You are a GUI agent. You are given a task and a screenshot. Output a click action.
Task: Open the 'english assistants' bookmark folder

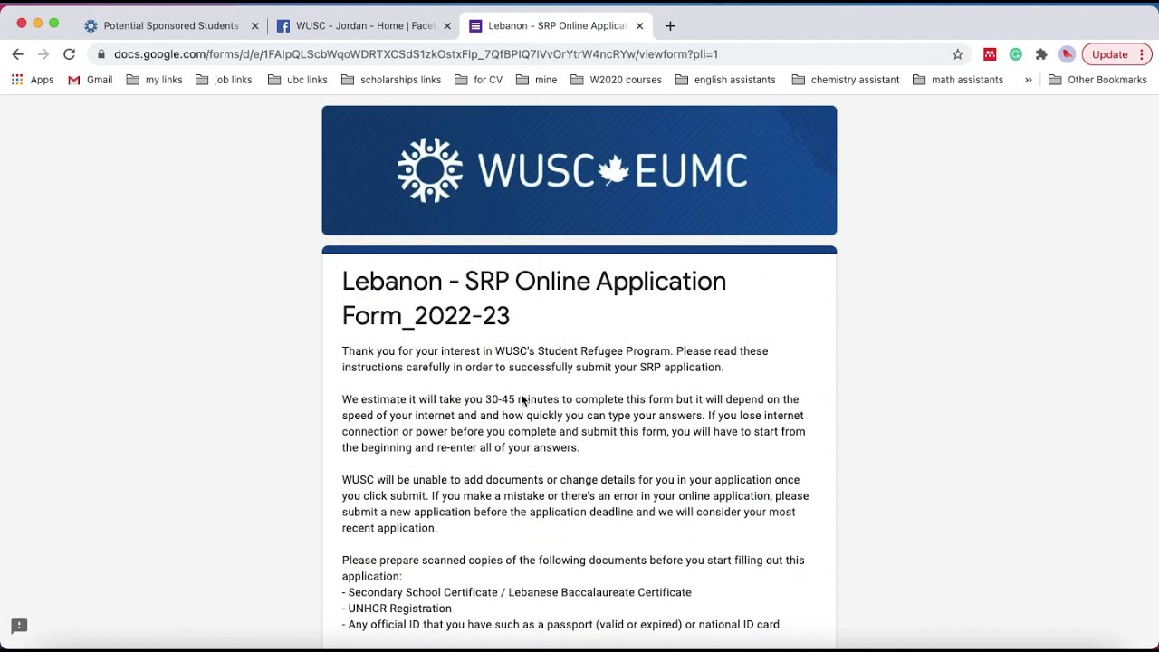(725, 80)
